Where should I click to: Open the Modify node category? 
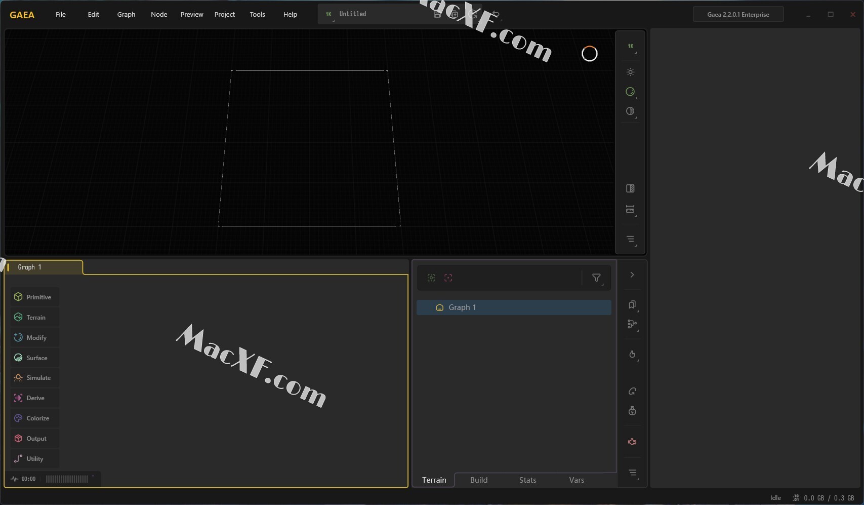[x=34, y=337]
